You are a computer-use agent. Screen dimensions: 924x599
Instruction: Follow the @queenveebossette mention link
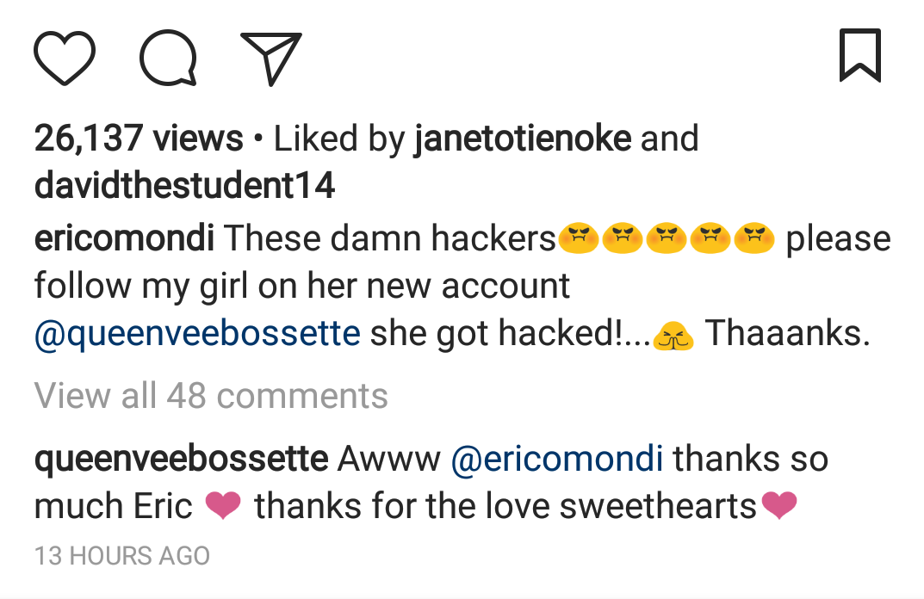click(x=197, y=333)
